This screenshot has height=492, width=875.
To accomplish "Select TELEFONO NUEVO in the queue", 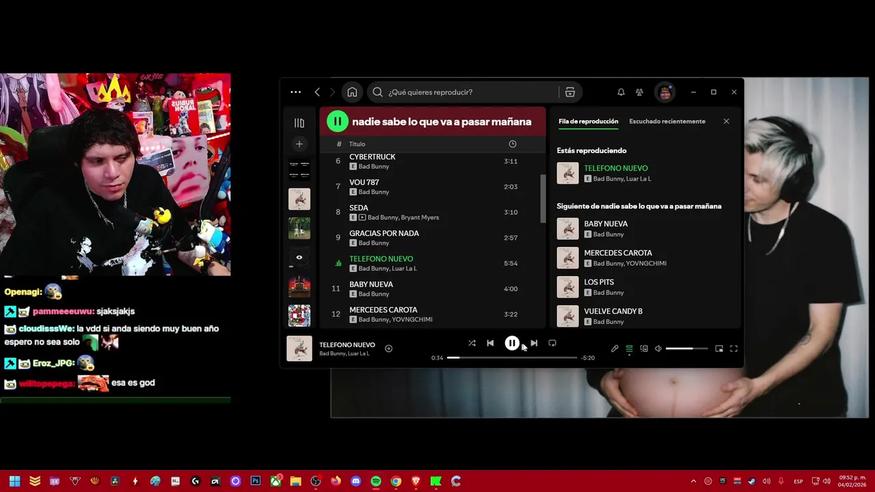I will (646, 173).
